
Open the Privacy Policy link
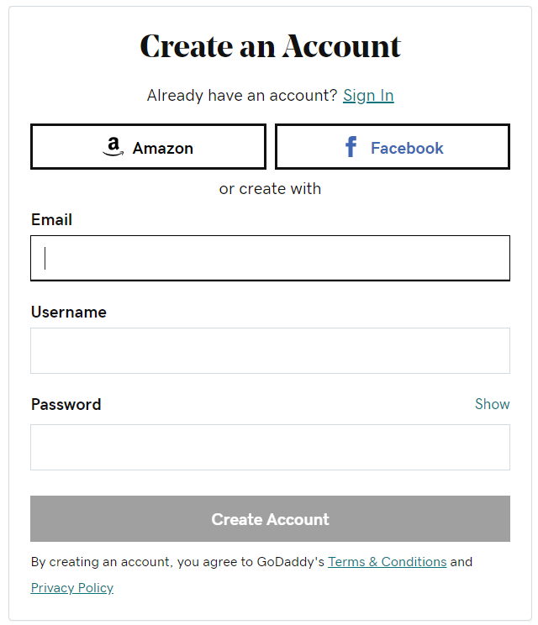[72, 588]
